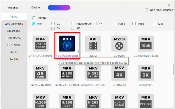Select the Filter radio button

(x=34, y=24)
